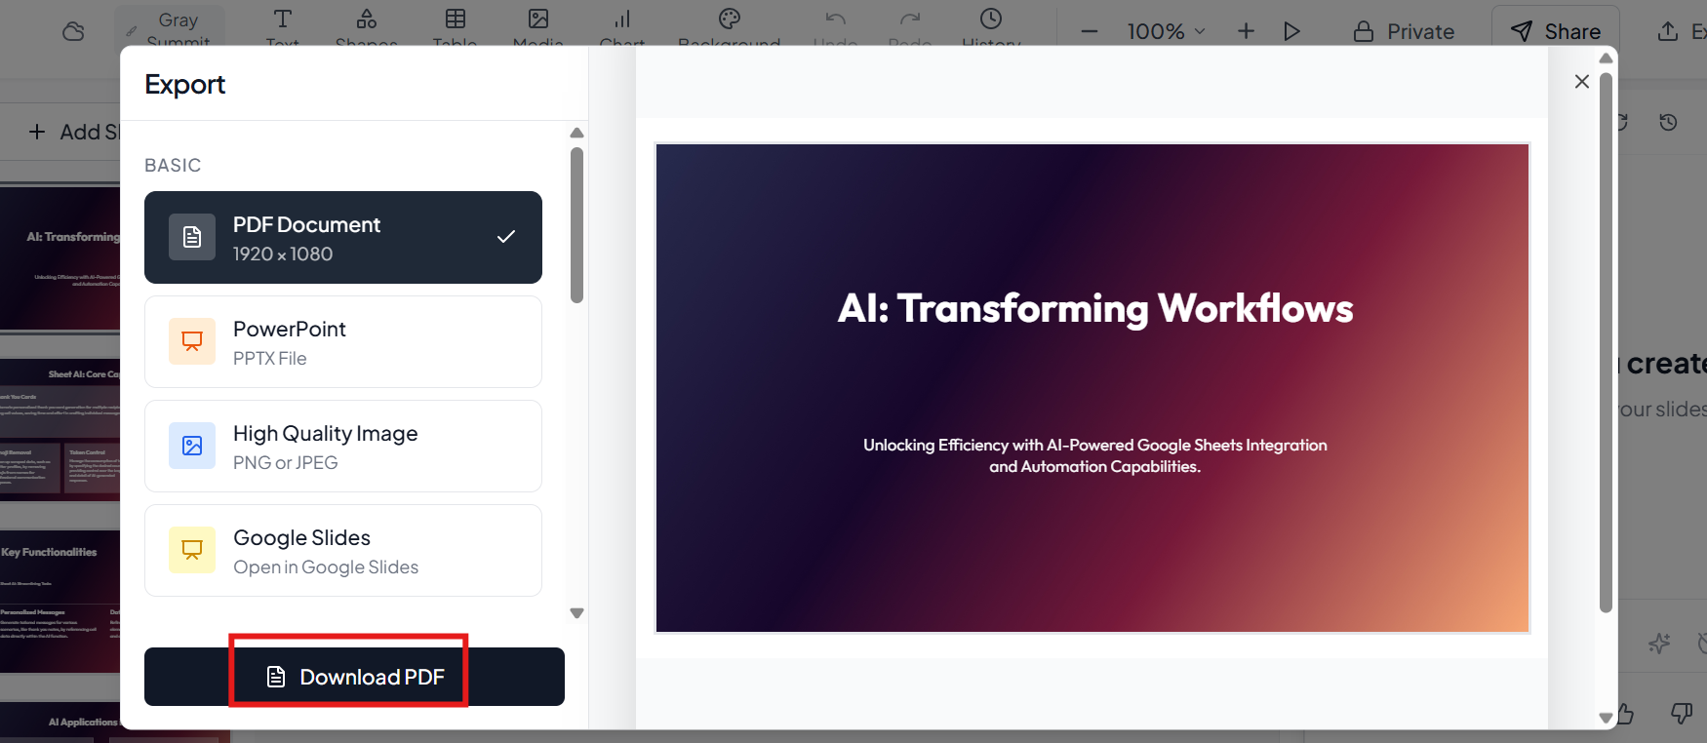1707x743 pixels.
Task: Click the blue image icon for High Quality Image
Action: (x=192, y=446)
